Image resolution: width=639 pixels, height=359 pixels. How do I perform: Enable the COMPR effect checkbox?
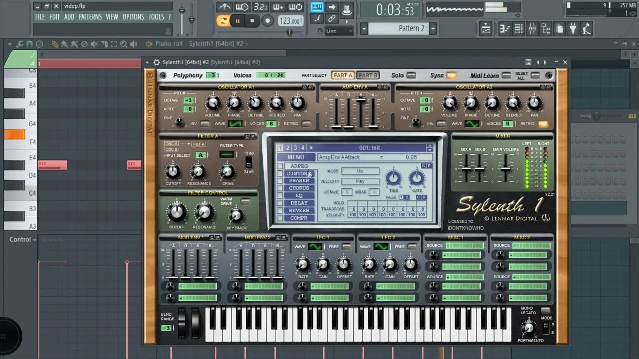pos(280,218)
